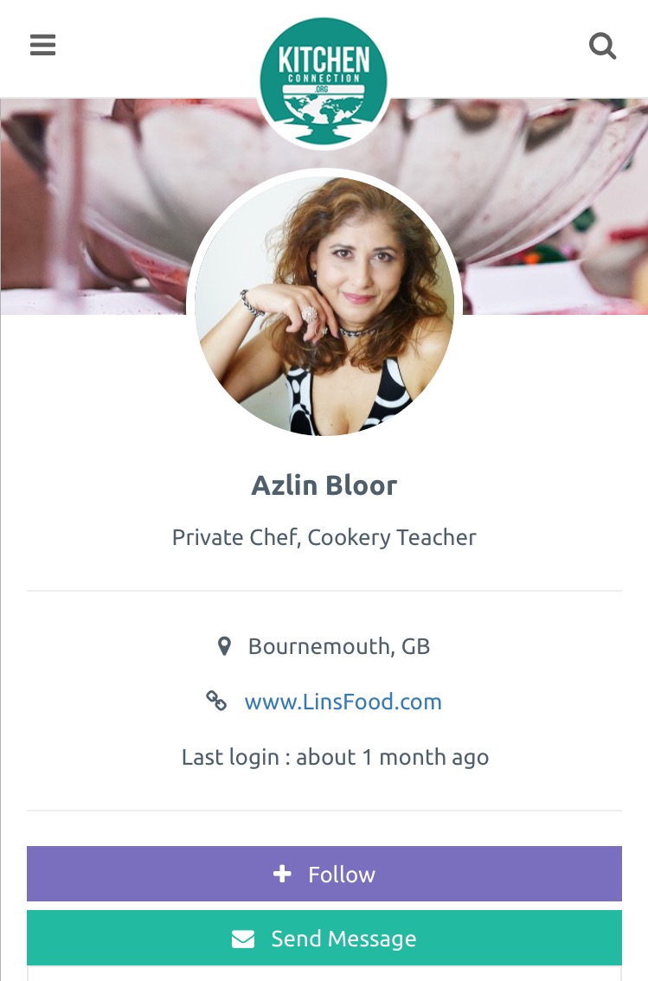Follow Azlin Bloor
Image resolution: width=648 pixels, height=981 pixels.
(324, 874)
